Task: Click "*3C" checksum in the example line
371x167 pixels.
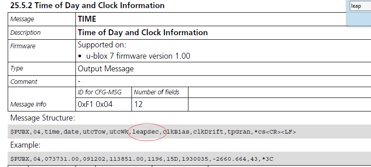Action: [268, 159]
